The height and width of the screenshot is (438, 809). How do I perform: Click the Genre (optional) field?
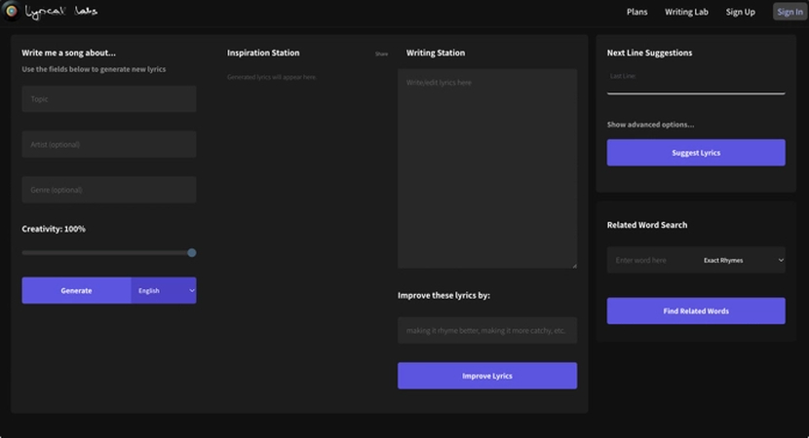(108, 190)
